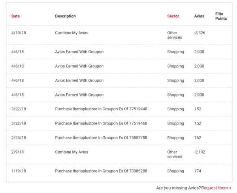Image resolution: width=237 pixels, height=193 pixels.
Task: Select the 2/9/18 Combine My Avios row
Action: point(71,152)
